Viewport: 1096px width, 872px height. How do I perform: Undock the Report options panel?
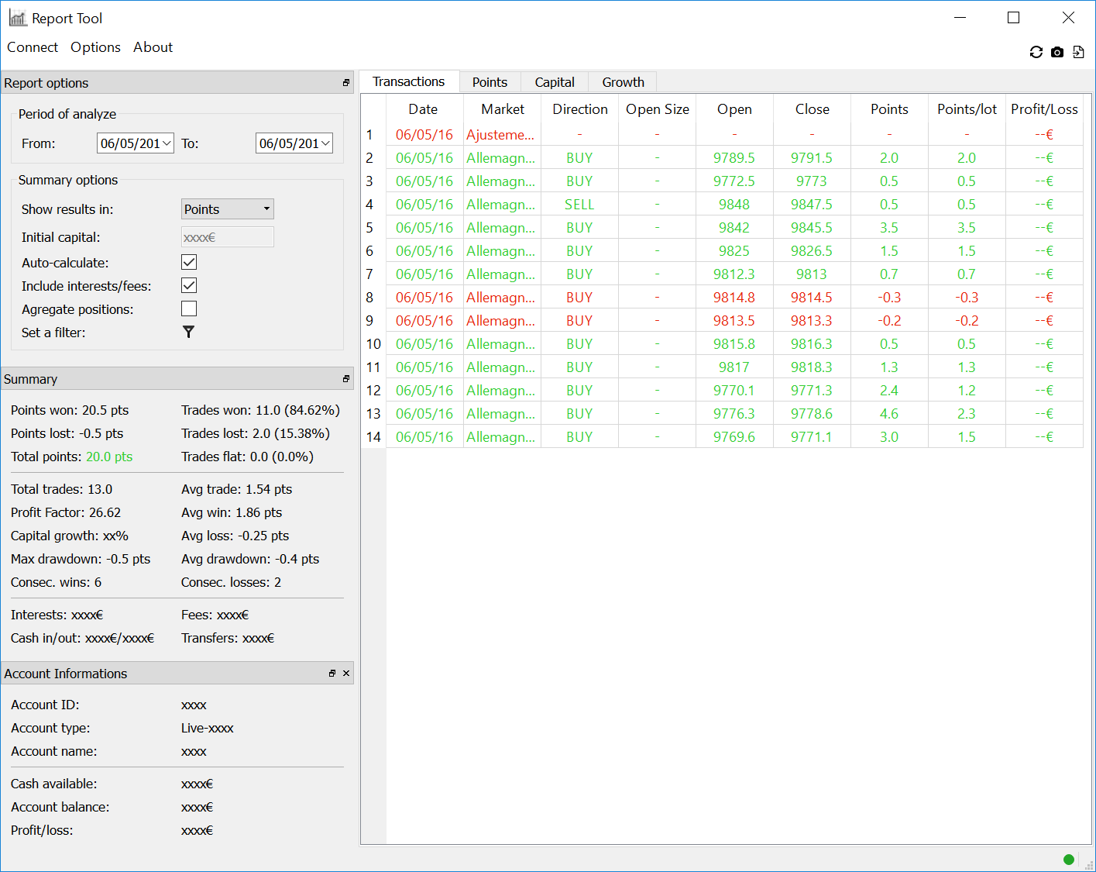point(346,83)
